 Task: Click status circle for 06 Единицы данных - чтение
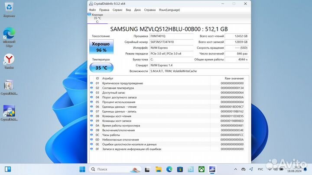coord(91,107)
